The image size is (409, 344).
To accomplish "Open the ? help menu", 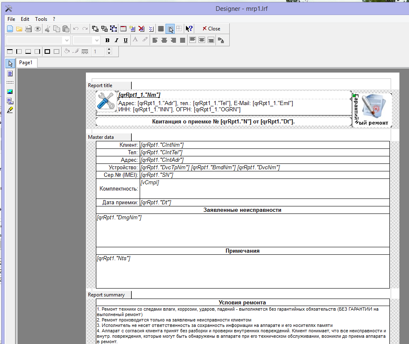I will point(54,19).
